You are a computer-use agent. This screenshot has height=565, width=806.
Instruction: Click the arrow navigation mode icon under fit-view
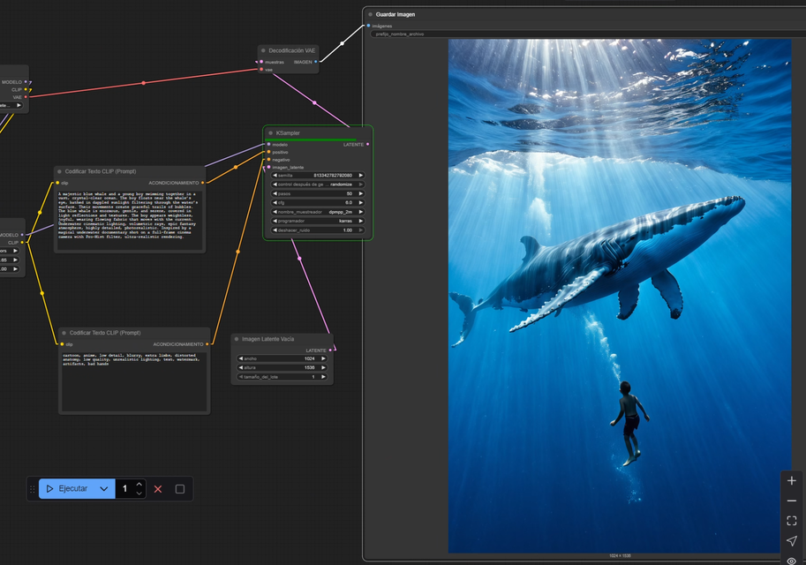(792, 541)
